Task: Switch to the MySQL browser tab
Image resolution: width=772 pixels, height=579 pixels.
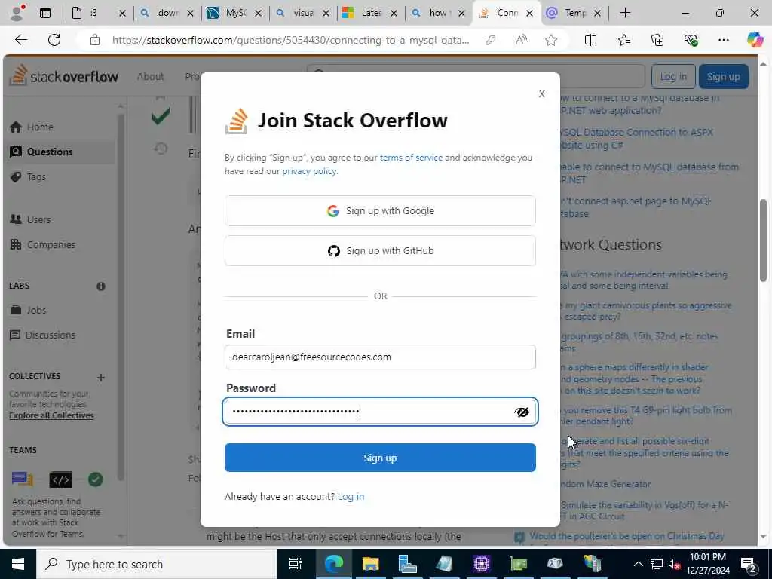Action: pos(235,13)
